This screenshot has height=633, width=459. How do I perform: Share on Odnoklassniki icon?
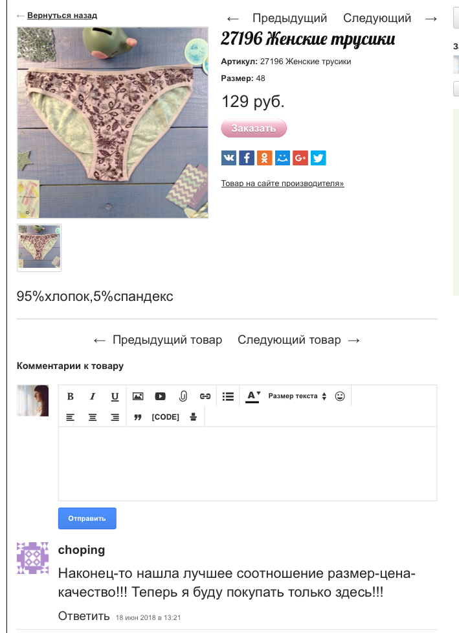pyautogui.click(x=264, y=158)
